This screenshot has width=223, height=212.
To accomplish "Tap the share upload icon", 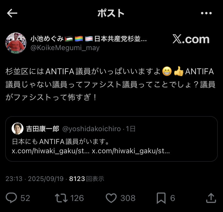I will (211, 198).
